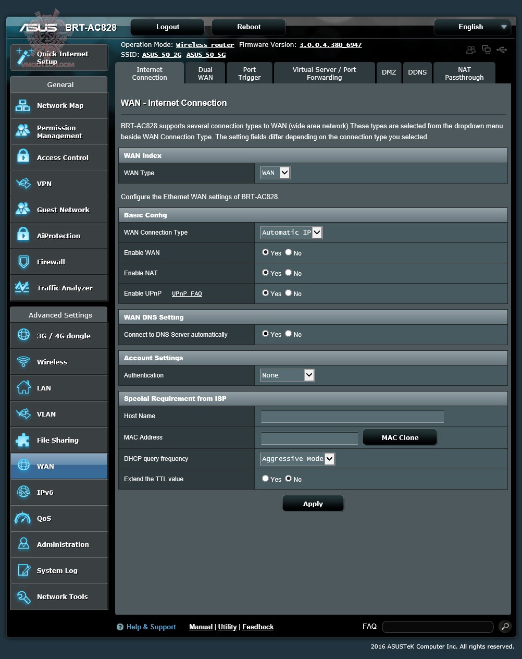Click the Guest Network icon
522x659 pixels.
[x=23, y=210]
